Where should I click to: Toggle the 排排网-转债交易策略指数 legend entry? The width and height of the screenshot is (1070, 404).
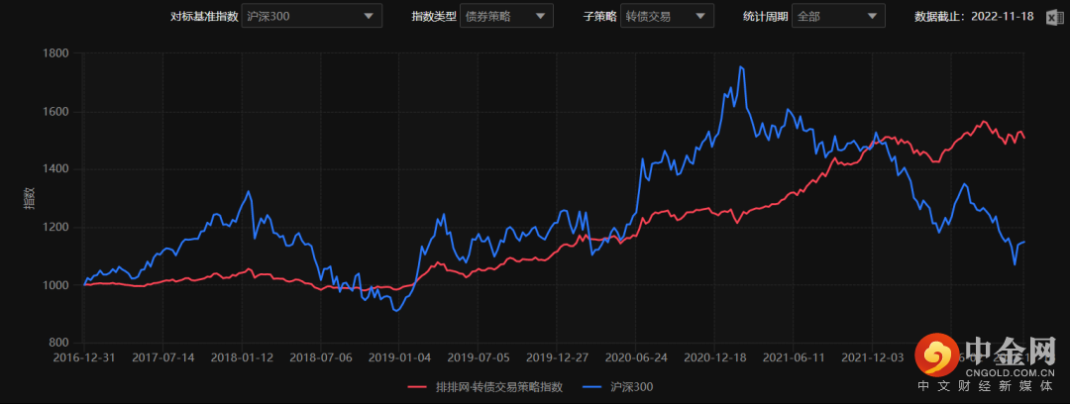click(x=485, y=387)
